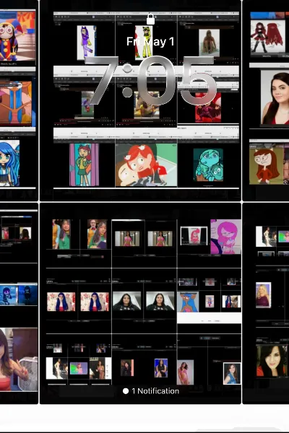The image size is (289, 433).
Task: Tap the 7:05 clock display
Action: 151,81
